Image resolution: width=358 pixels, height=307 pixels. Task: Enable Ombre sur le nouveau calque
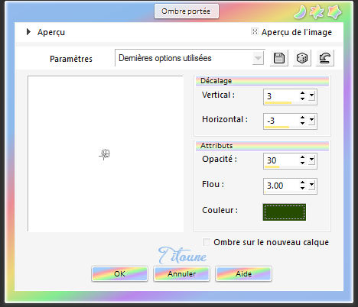click(x=207, y=242)
